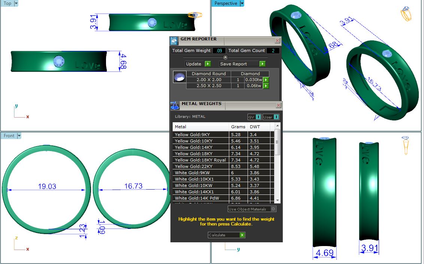Click the round diamond gem thumbnail
Viewport: 424px width, 264px height.
coord(179,77)
